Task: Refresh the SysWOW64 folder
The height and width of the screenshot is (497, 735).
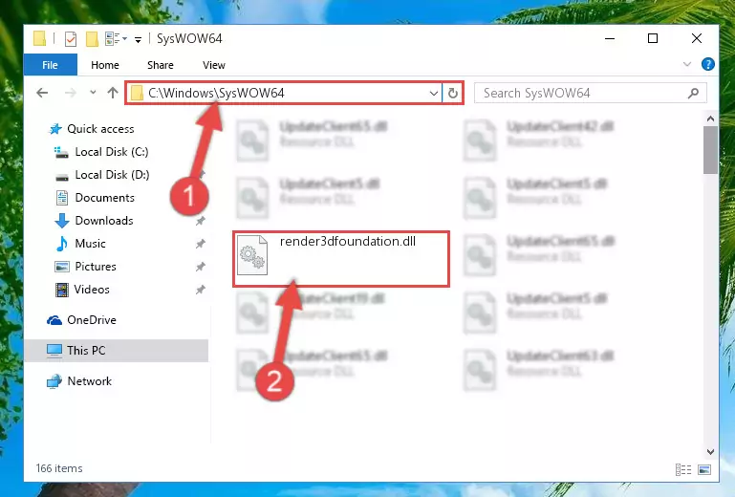Action: click(453, 94)
